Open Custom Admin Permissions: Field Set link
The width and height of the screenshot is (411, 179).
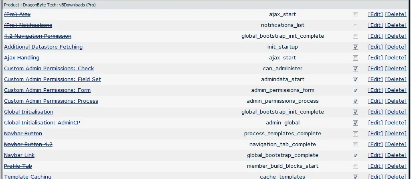[x=53, y=79]
